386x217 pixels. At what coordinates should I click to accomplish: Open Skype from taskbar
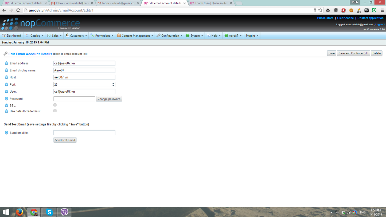point(49,212)
